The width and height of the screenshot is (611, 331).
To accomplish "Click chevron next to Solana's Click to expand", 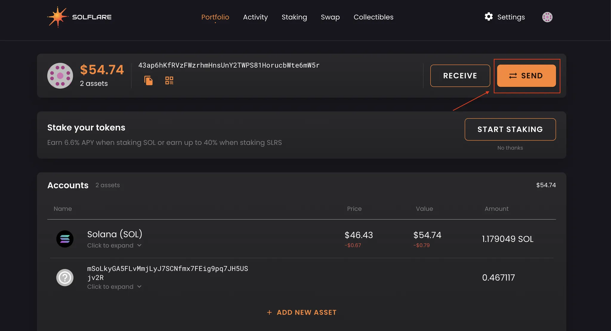I will coord(139,245).
